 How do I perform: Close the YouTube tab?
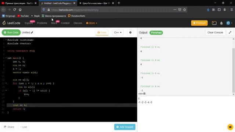coord(36,3)
